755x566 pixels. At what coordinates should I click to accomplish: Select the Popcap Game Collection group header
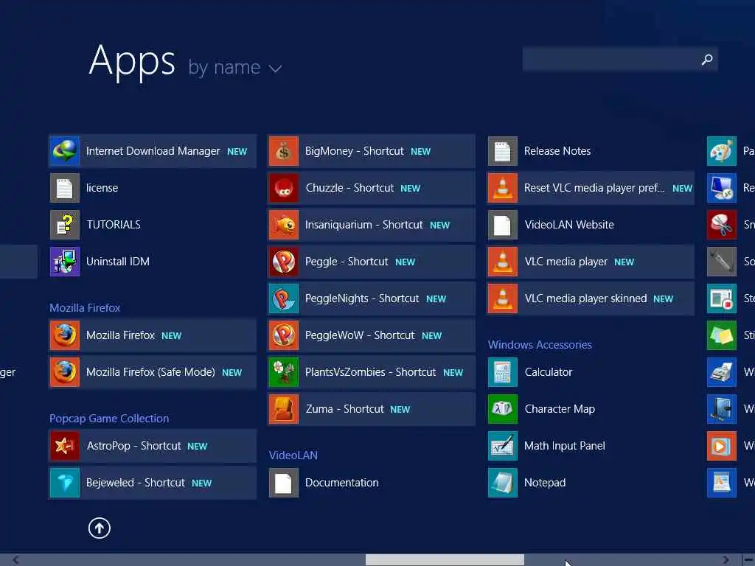[x=109, y=419]
